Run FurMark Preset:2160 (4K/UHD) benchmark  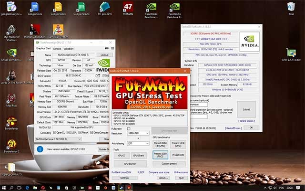point(160,144)
